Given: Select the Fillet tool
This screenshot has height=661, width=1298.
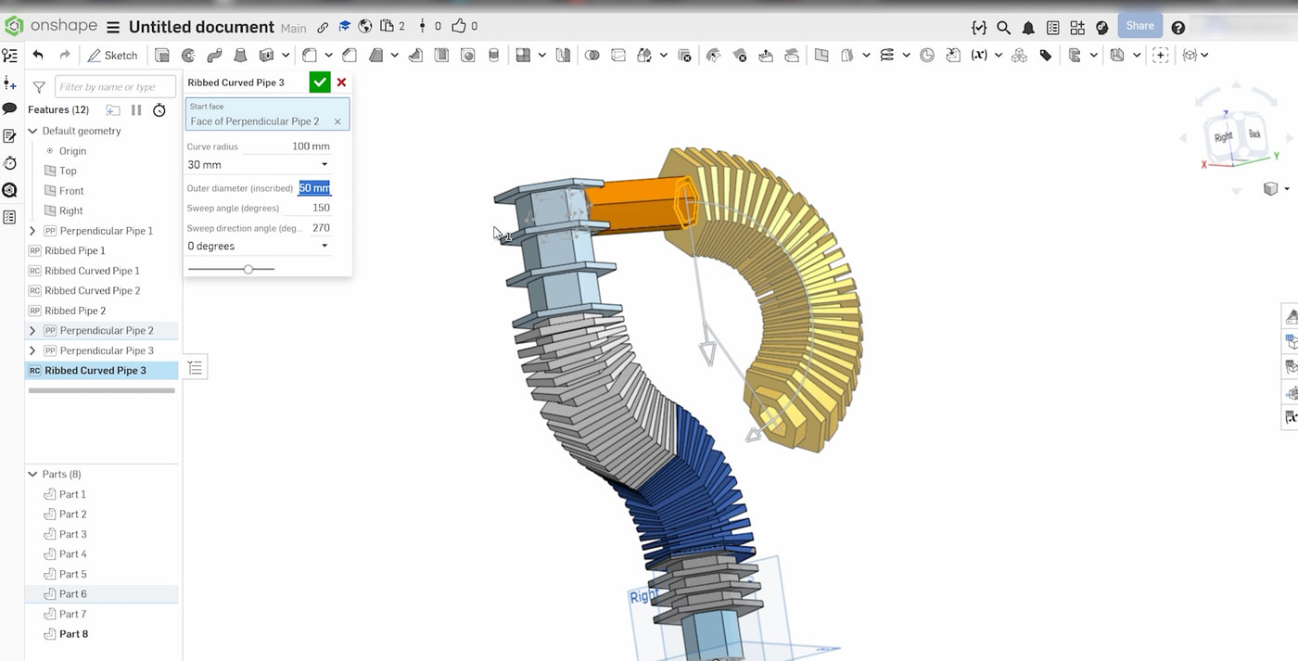Looking at the screenshot, I should tap(310, 55).
